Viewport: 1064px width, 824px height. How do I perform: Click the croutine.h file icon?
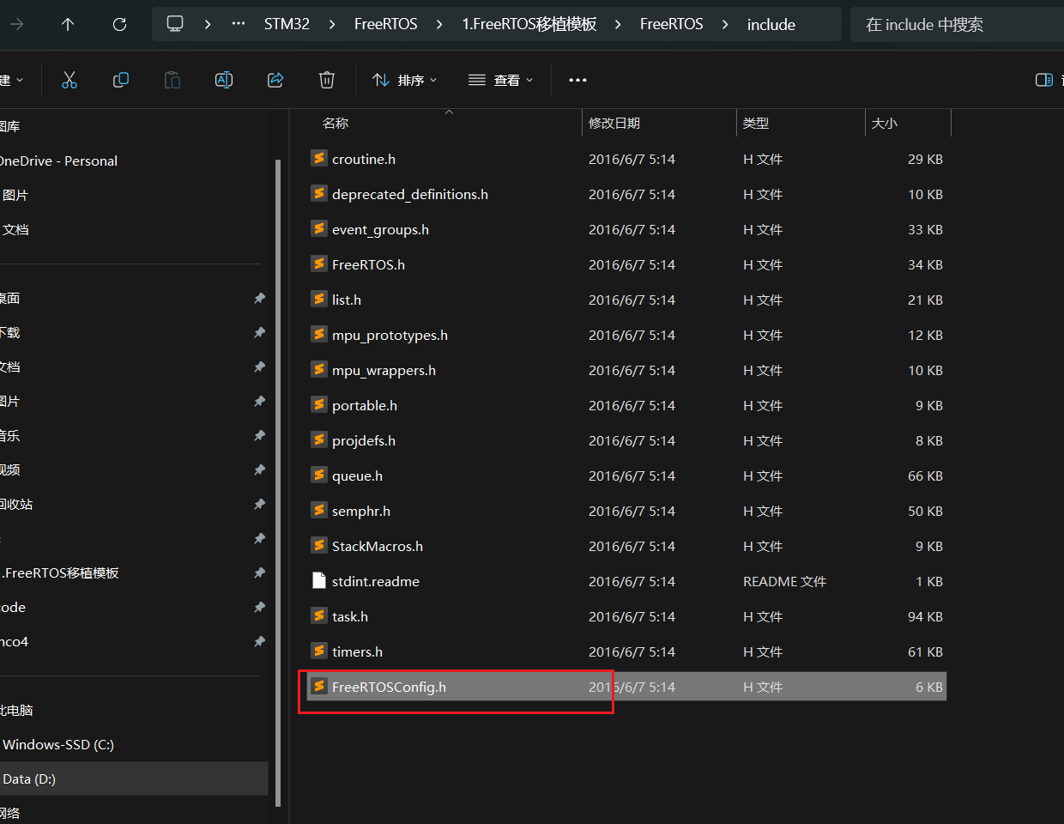click(319, 159)
